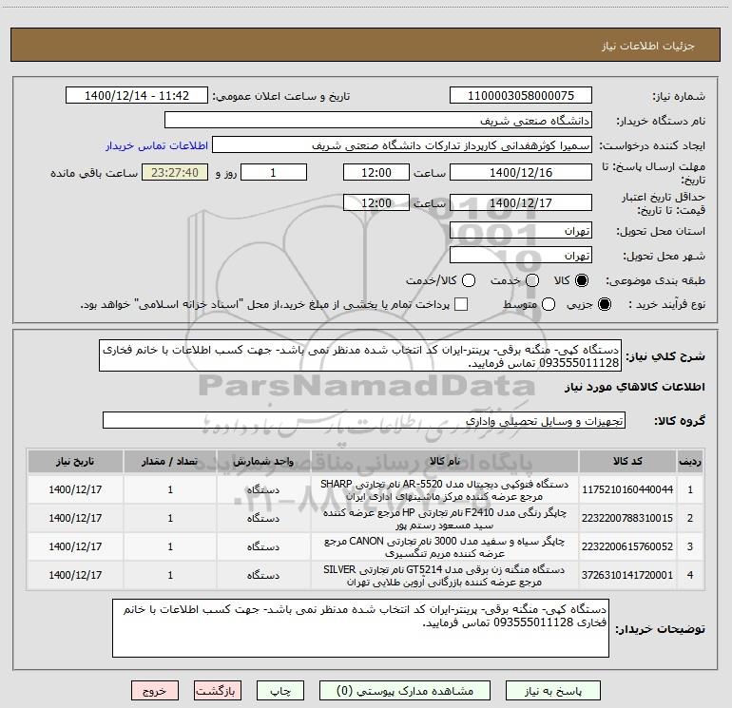Select the متوسط purchase type radio
This screenshot has width=732, height=708.
(x=549, y=304)
